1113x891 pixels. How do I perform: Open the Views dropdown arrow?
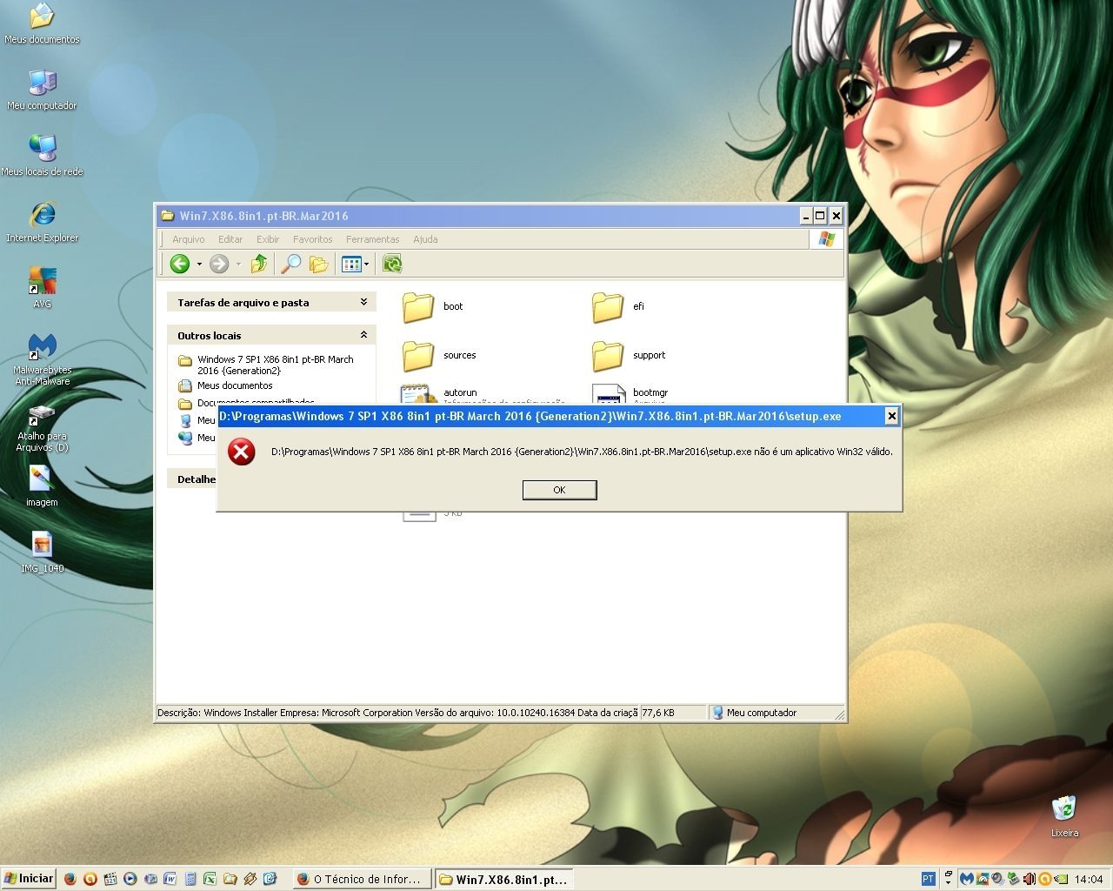pos(366,264)
